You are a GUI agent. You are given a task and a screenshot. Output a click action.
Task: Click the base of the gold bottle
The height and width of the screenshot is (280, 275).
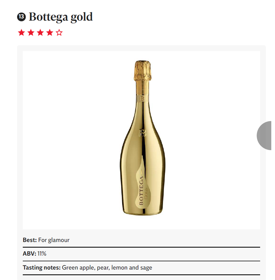[142, 212]
